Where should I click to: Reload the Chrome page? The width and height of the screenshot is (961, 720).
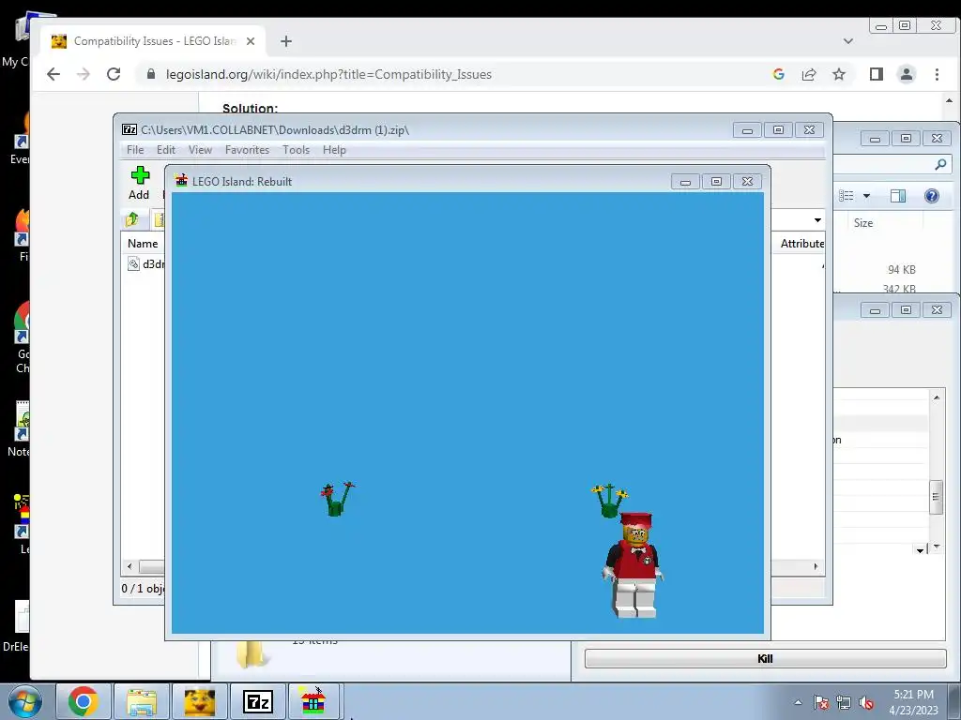pyautogui.click(x=114, y=74)
